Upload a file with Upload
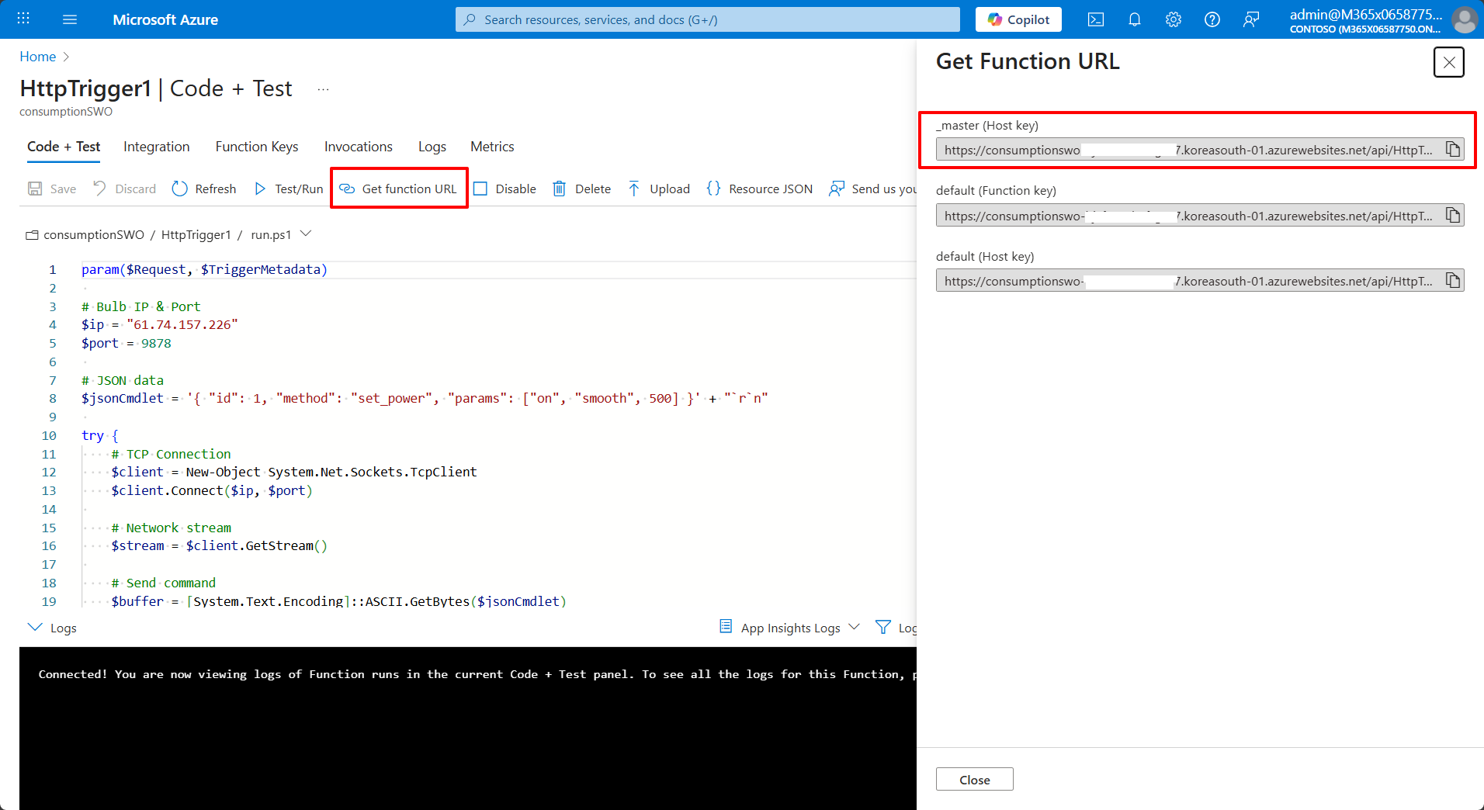Image resolution: width=1484 pixels, height=810 pixels. click(x=659, y=189)
